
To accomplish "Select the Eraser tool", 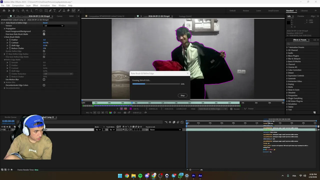I will (68, 10).
